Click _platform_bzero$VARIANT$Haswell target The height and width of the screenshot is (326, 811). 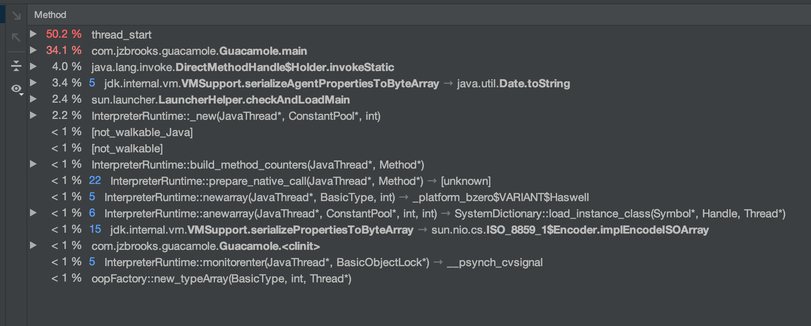pyautogui.click(x=501, y=197)
